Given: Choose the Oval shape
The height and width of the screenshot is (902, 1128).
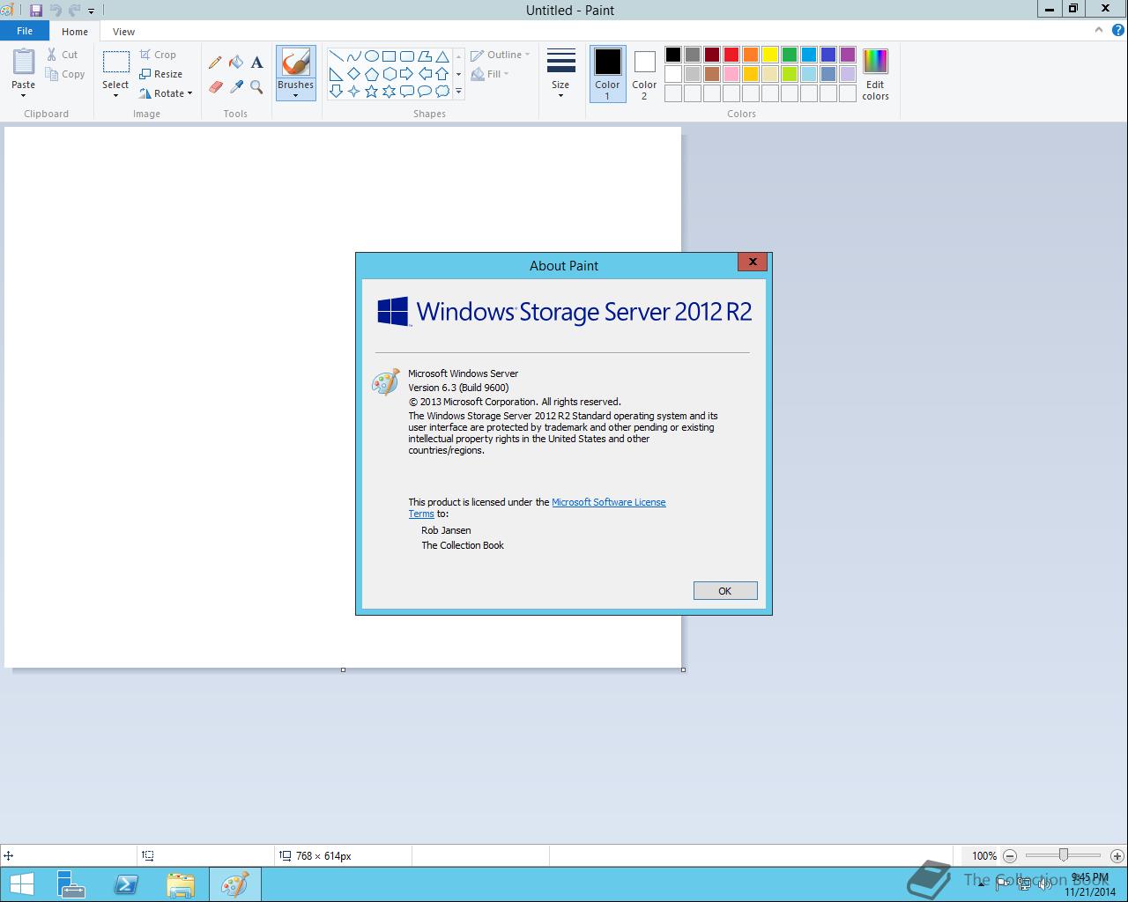Looking at the screenshot, I should click(372, 56).
